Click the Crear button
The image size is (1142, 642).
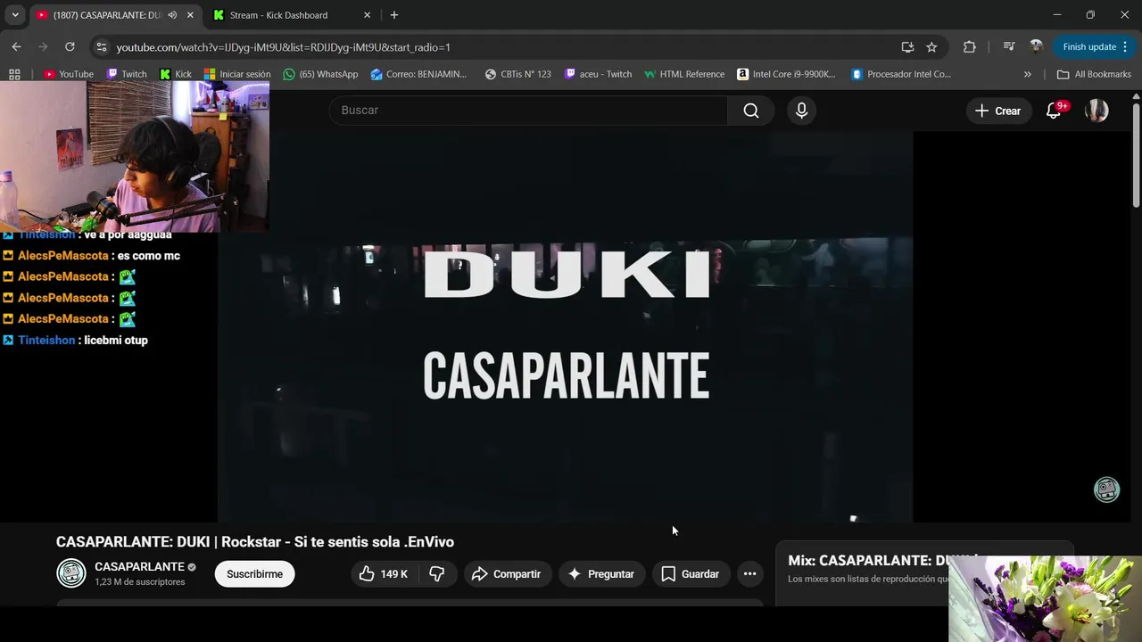pos(997,111)
